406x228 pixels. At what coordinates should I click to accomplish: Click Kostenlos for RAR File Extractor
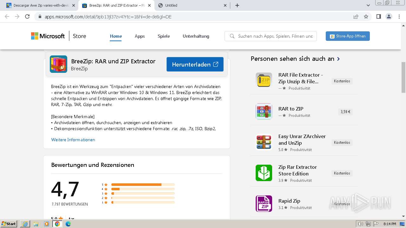coord(342,81)
